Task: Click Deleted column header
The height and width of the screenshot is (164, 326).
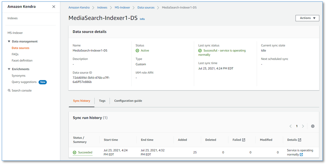Action: (211, 140)
